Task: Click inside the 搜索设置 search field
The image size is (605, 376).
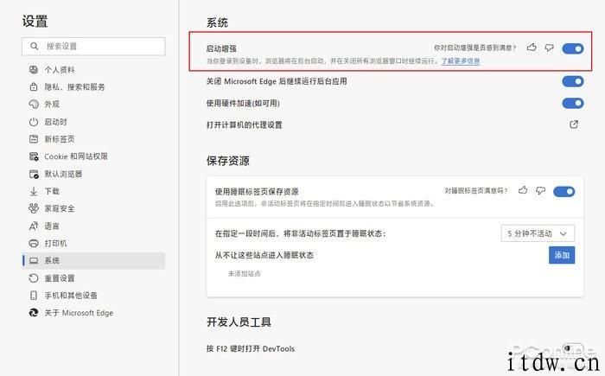Action: coord(93,47)
